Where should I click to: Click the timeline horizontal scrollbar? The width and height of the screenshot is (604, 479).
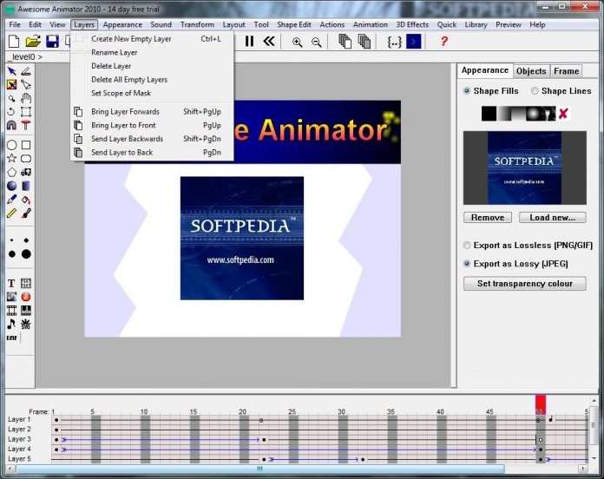pos(259,469)
